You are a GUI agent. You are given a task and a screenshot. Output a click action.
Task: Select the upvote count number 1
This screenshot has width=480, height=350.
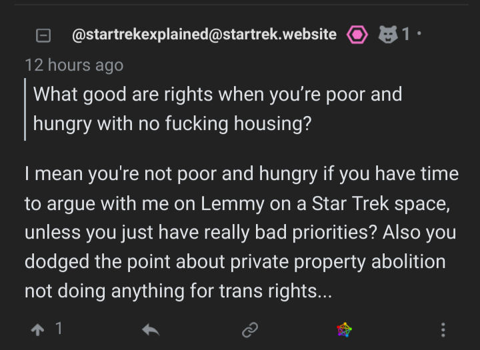[59, 329]
